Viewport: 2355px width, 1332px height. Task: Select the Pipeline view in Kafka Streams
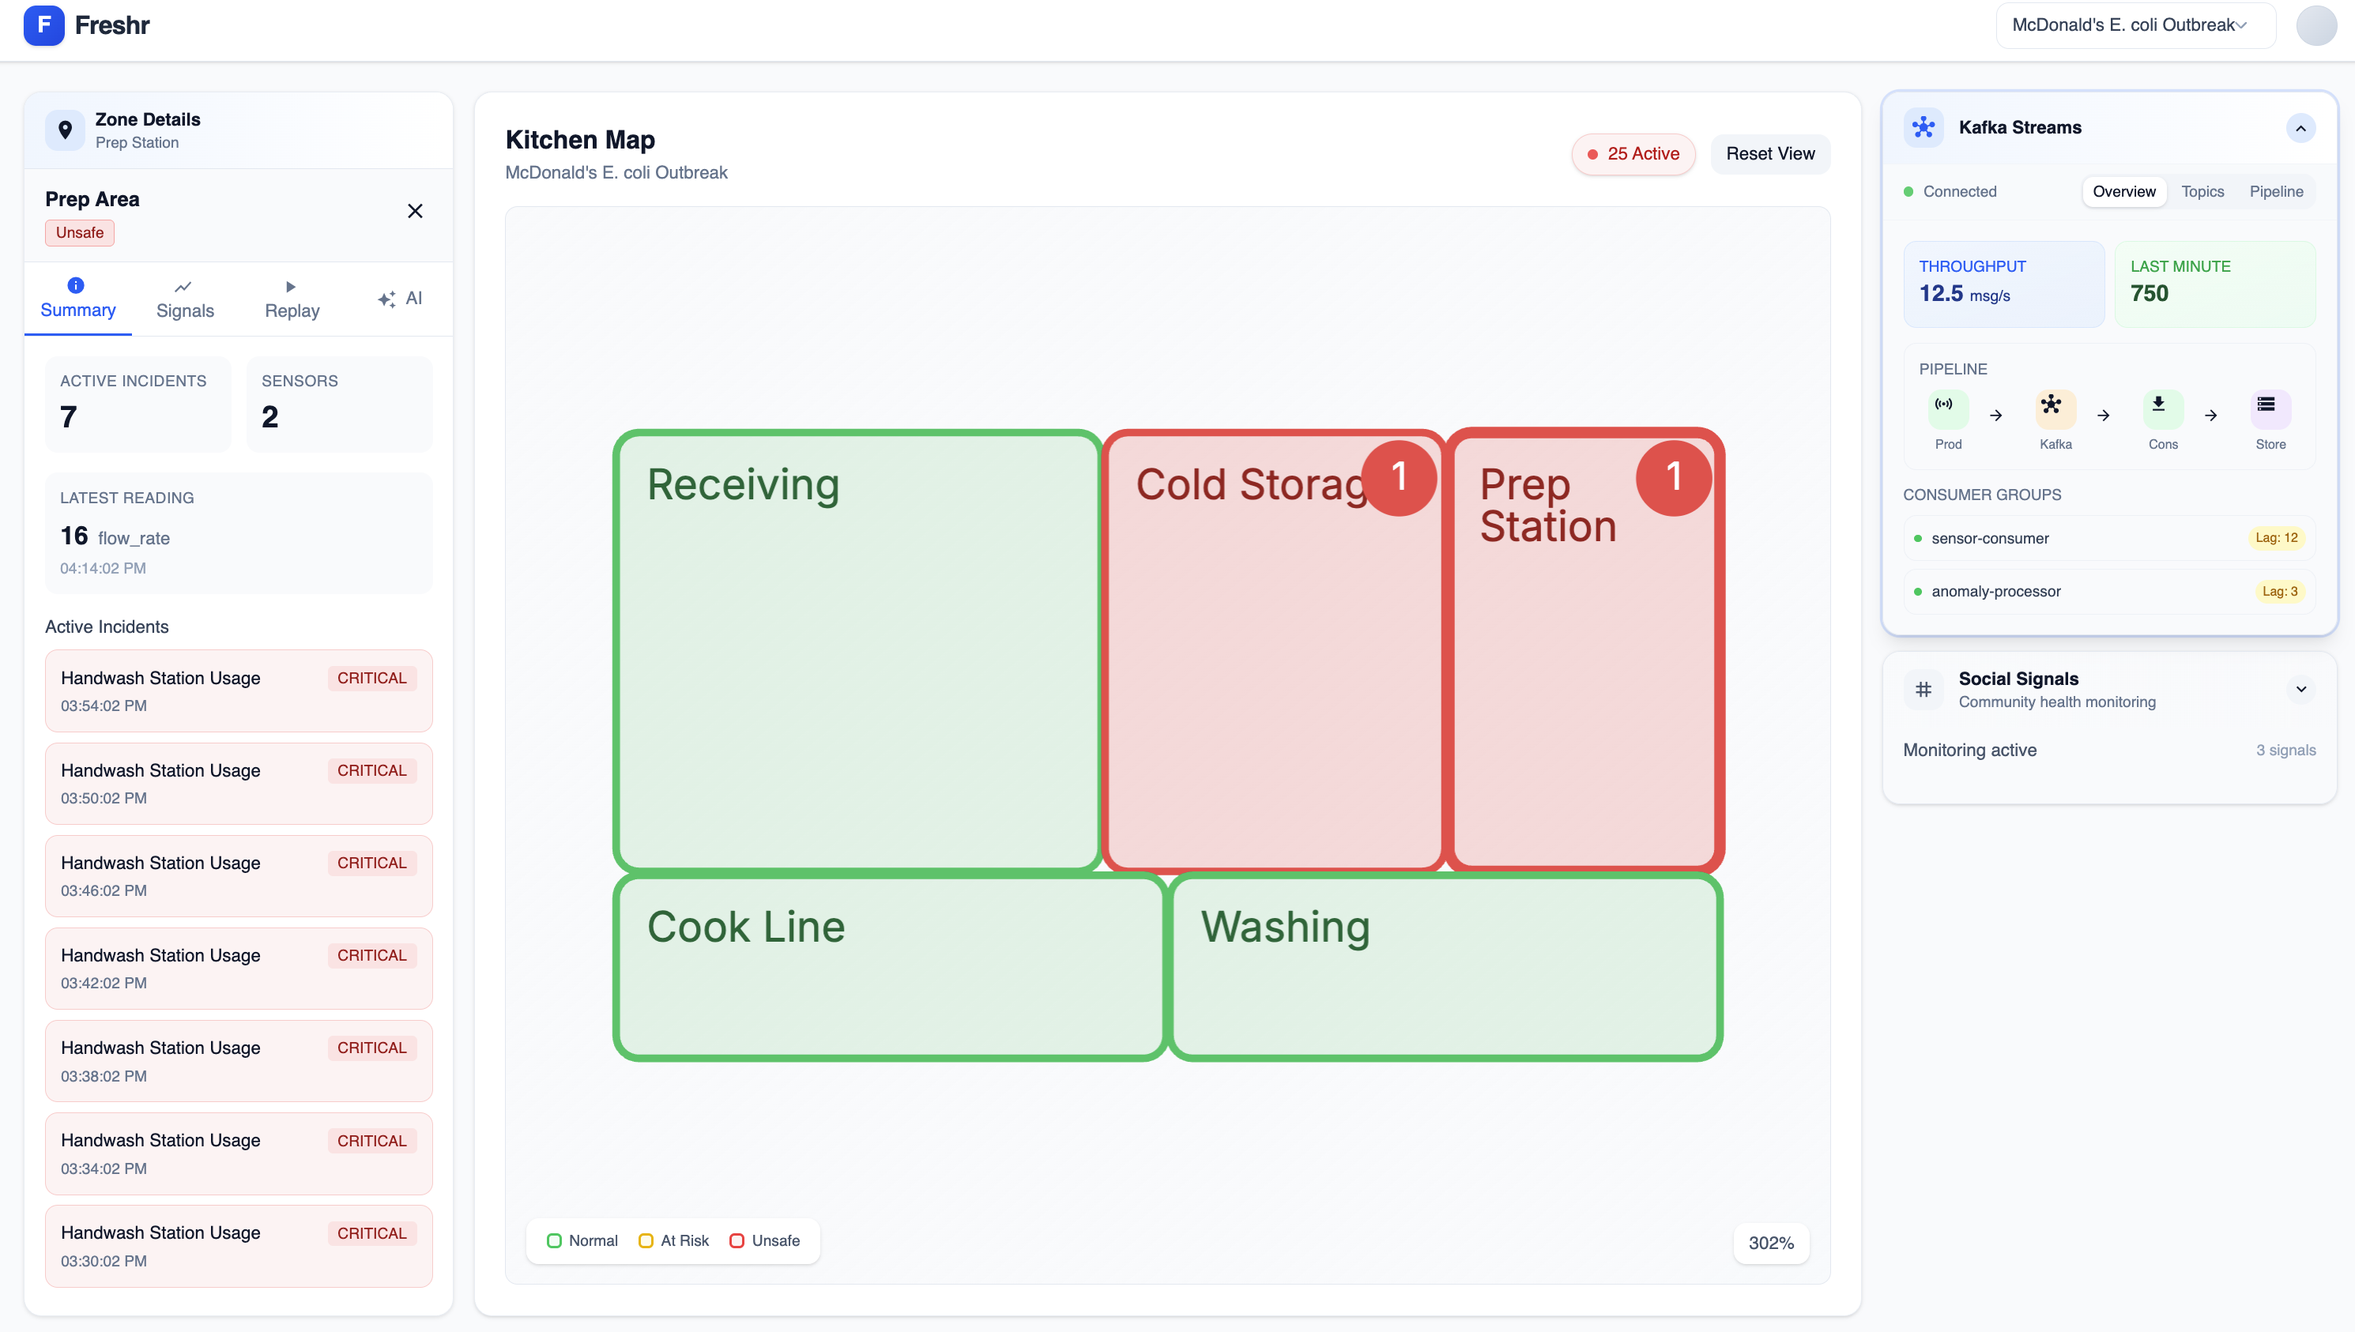tap(2275, 191)
